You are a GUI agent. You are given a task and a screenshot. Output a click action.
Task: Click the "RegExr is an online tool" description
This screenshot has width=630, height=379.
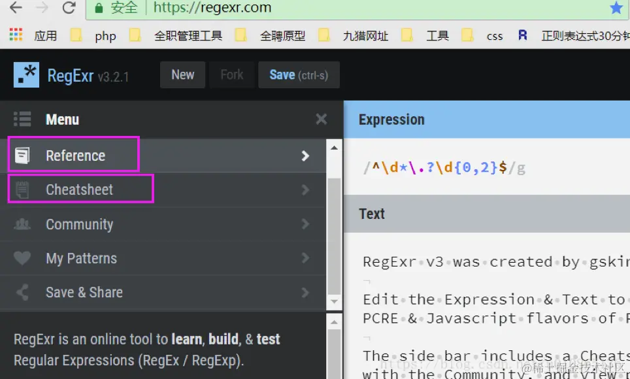point(146,350)
